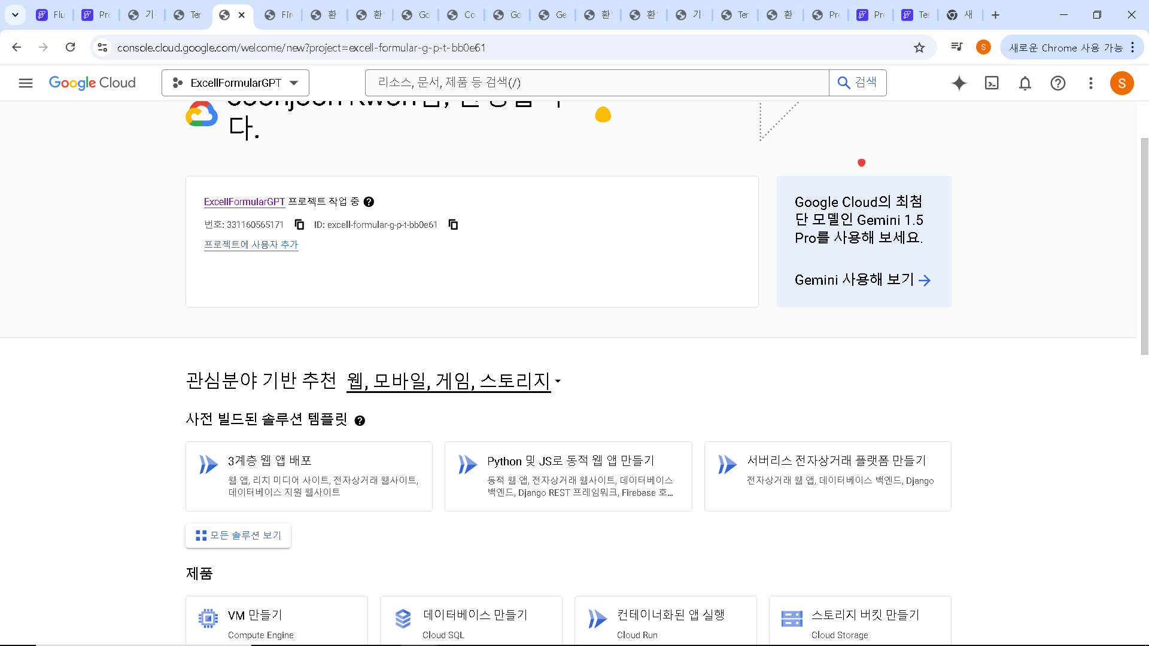The image size is (1149, 646).
Task: Click the Cloud Run arrows icon
Action: [x=597, y=618]
